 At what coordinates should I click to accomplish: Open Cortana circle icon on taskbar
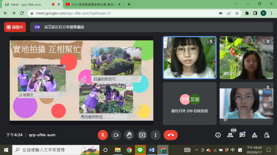coord(106,150)
